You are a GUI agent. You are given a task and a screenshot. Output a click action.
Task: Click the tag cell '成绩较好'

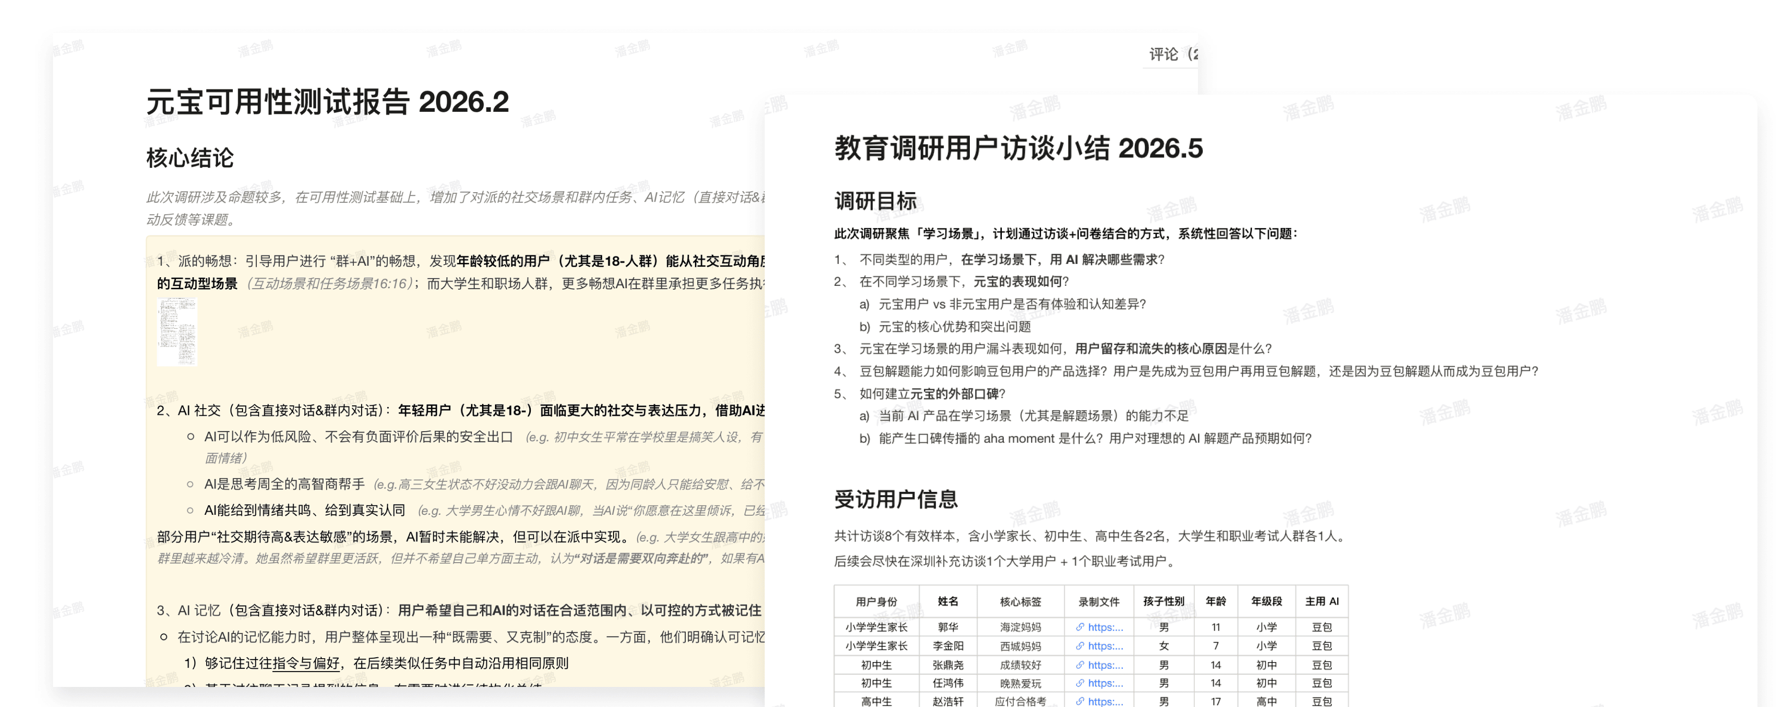[x=1021, y=665]
